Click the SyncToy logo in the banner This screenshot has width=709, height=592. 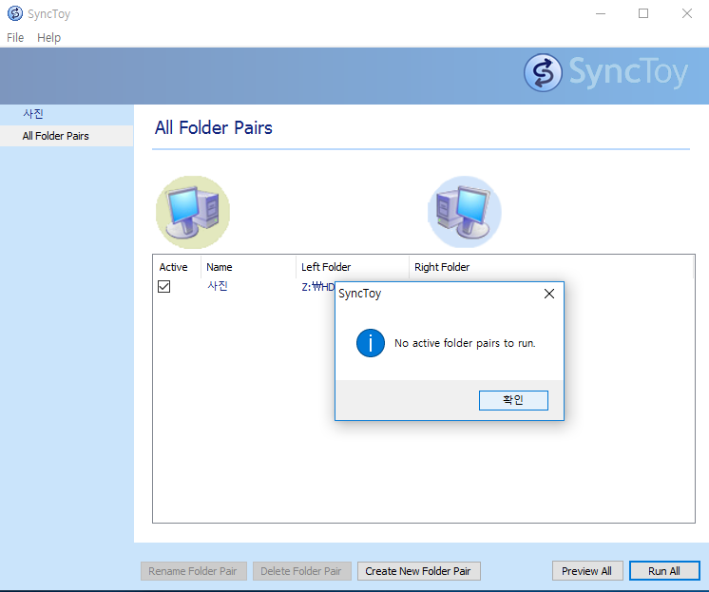coord(605,73)
